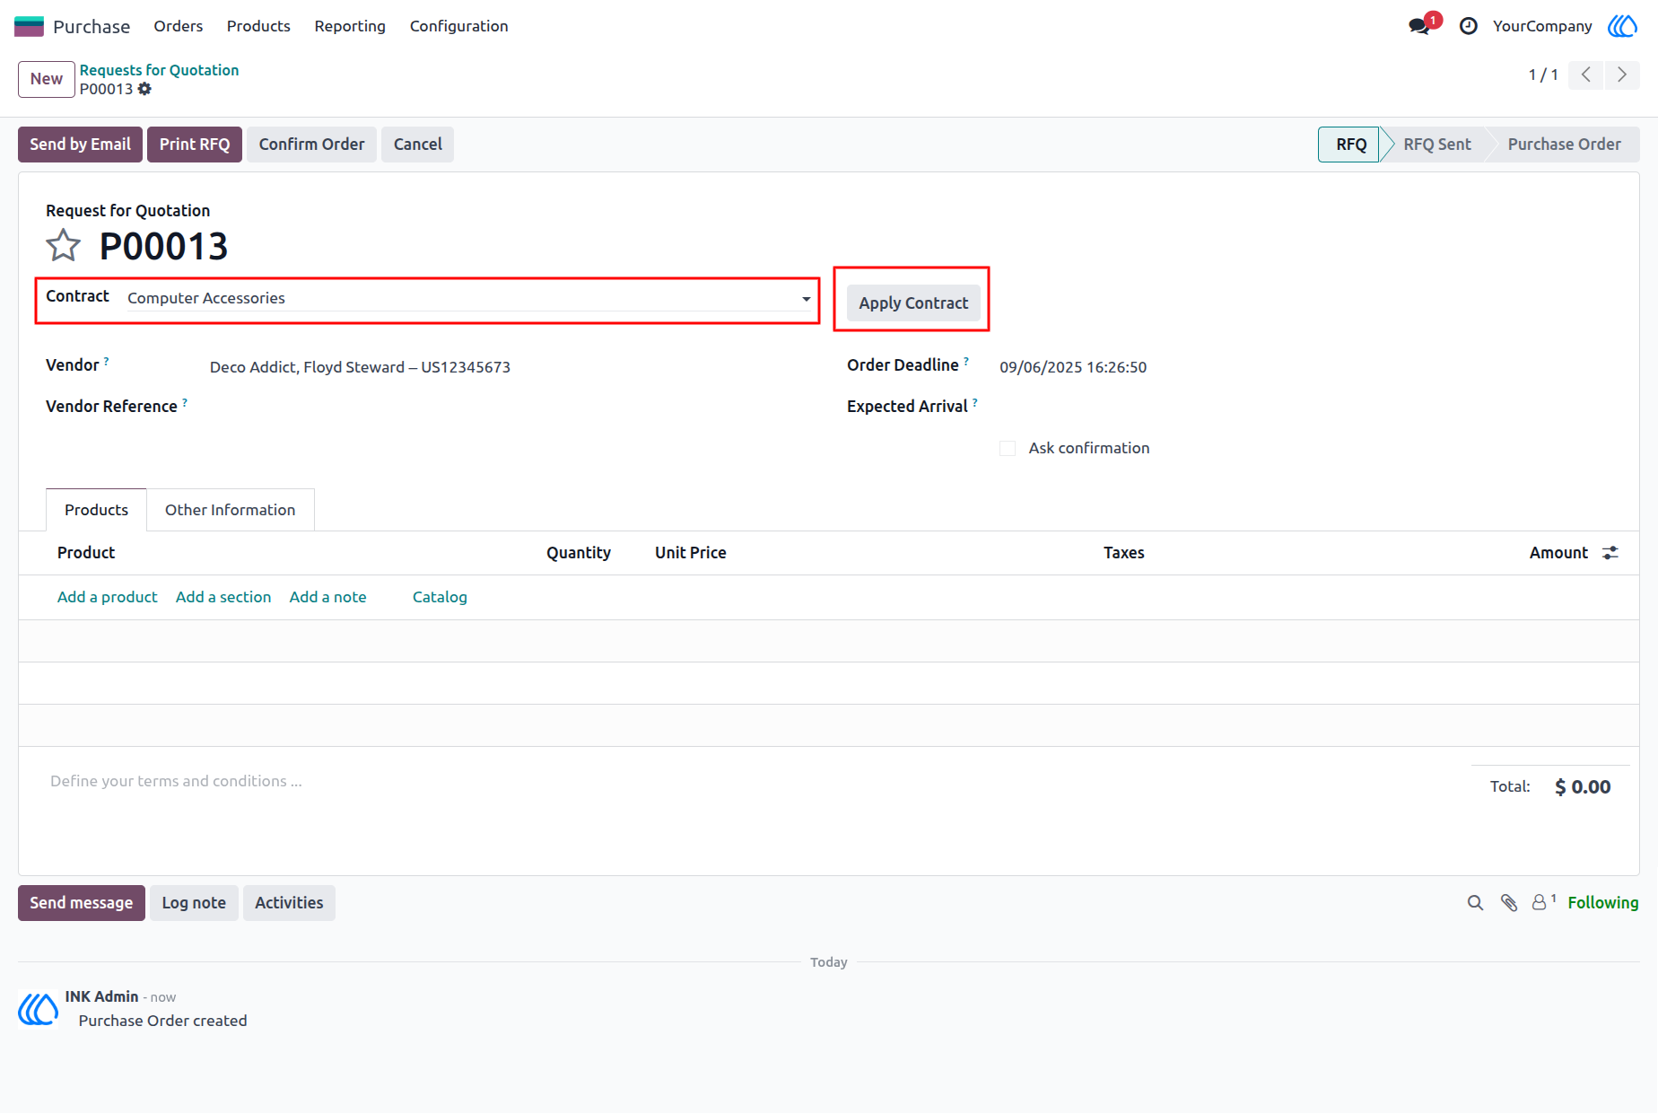This screenshot has height=1114, width=1658.
Task: Click the Vendor field value
Action: tap(360, 367)
